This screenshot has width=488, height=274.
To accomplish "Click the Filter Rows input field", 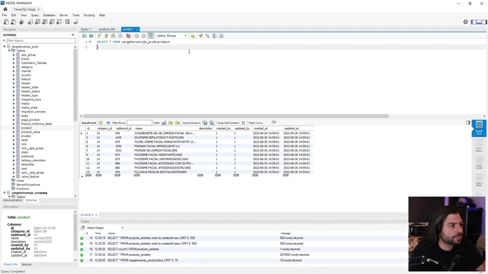I will pos(139,123).
